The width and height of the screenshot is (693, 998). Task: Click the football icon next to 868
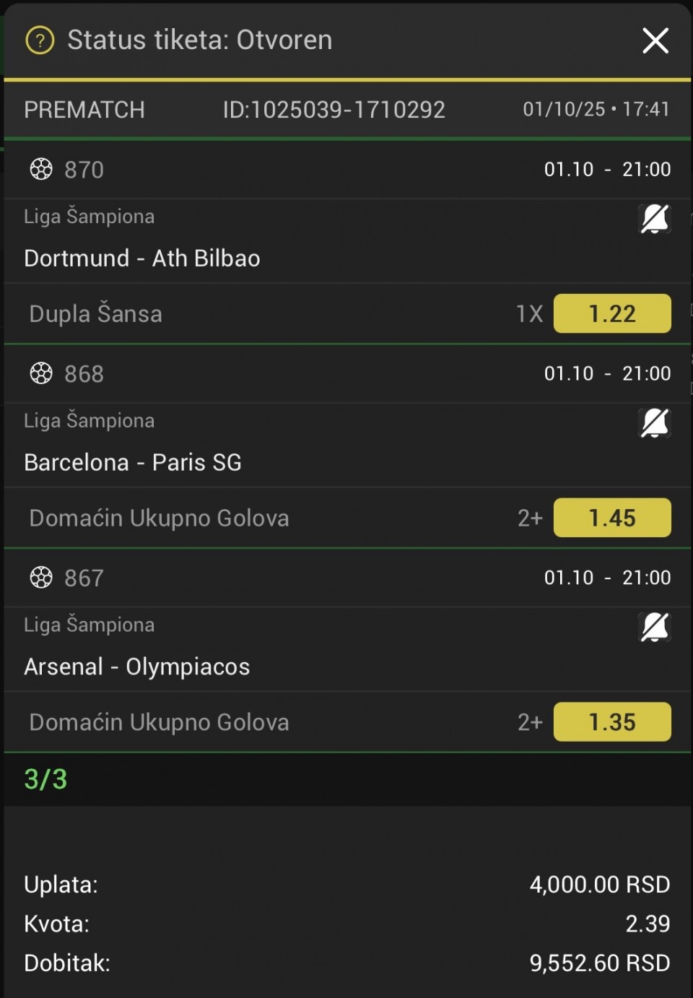41,373
